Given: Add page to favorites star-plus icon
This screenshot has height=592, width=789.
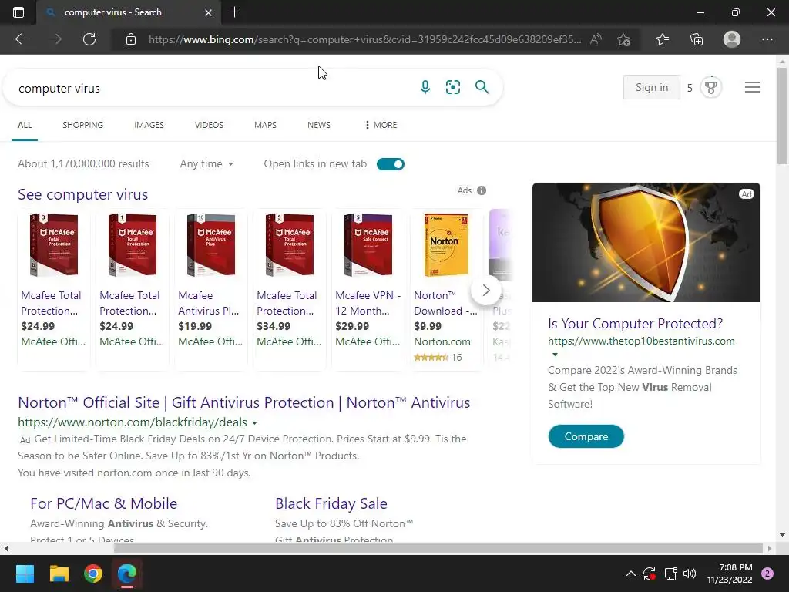Looking at the screenshot, I should (x=624, y=39).
